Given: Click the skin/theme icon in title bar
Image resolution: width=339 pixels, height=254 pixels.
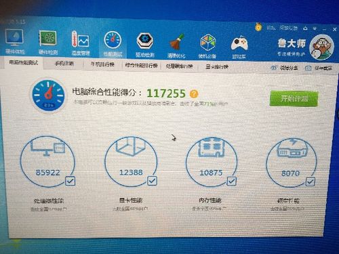Looking at the screenshot, I should pyautogui.click(x=305, y=28).
